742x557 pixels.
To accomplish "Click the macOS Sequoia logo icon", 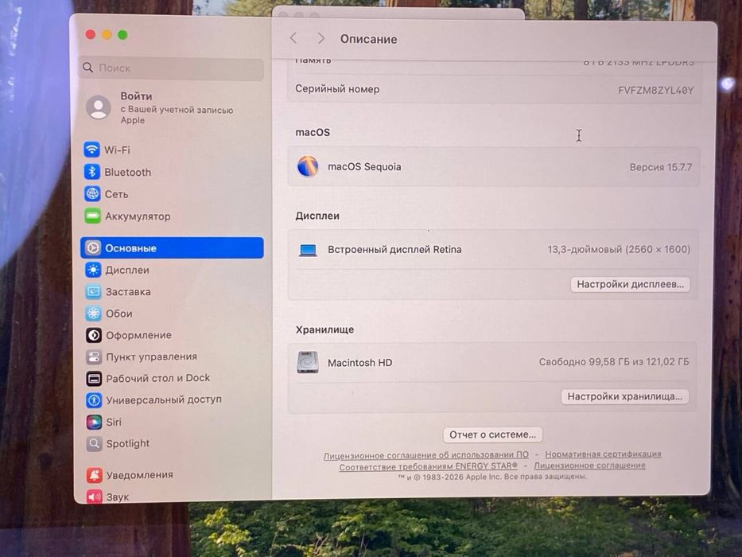I will click(308, 166).
